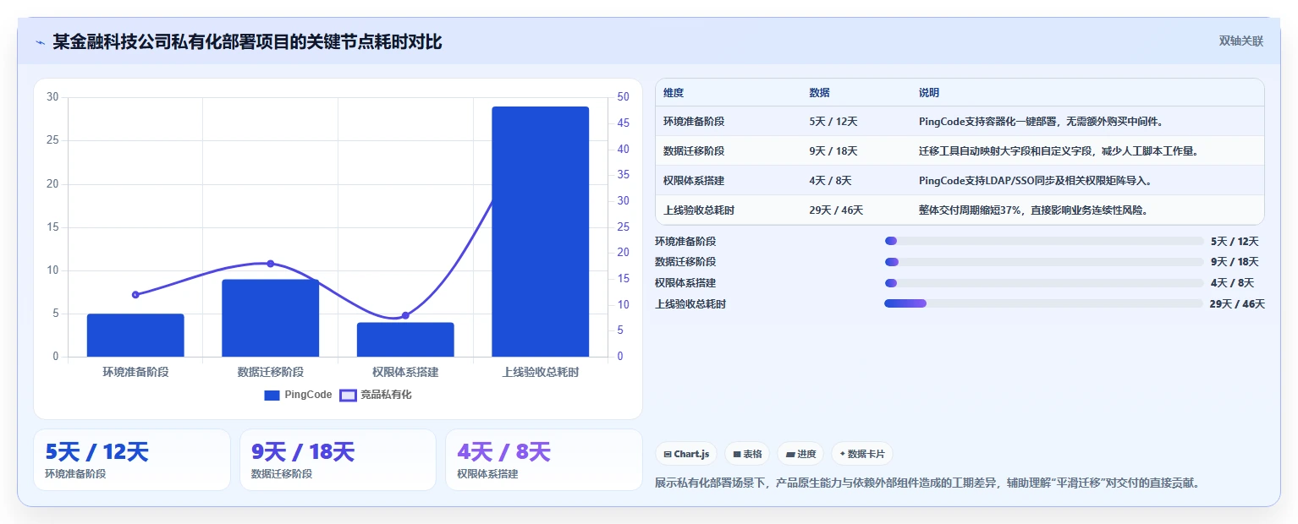Screen dimensions: 1298x524
Task: Click the 数据迁移阶段 progress bar
Action: tap(1043, 262)
